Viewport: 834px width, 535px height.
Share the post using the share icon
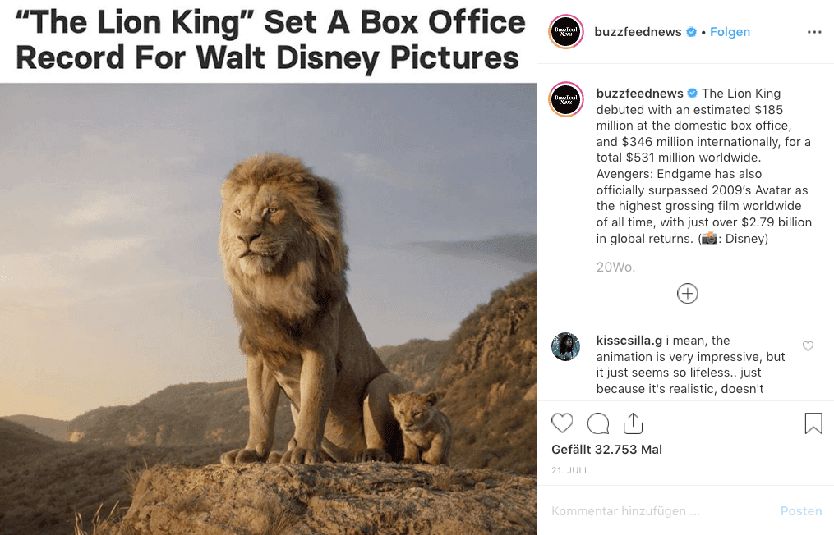point(633,423)
